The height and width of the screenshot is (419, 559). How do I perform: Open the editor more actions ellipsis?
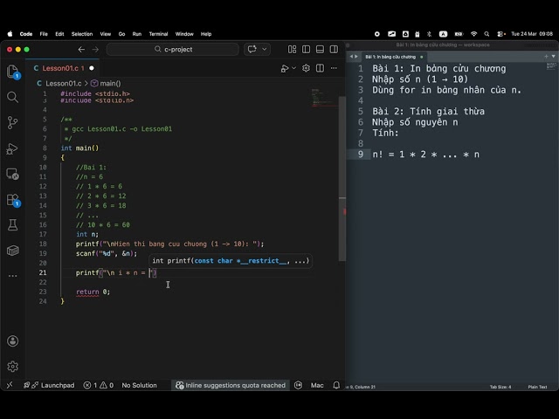[334, 68]
